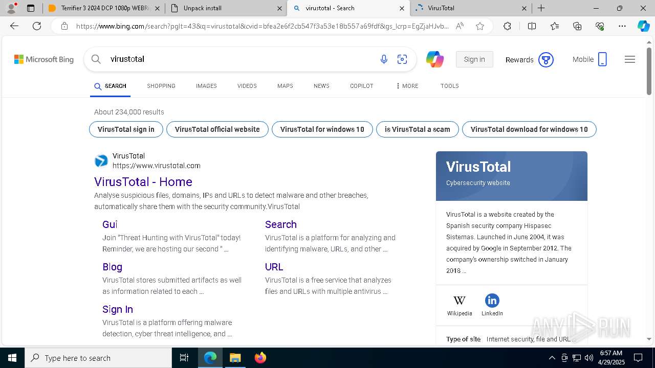The height and width of the screenshot is (368, 655).
Task: Open Browser essentials heart icon
Action: click(x=600, y=26)
